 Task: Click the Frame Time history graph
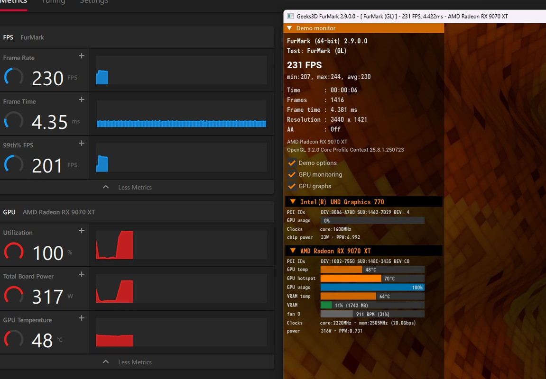pyautogui.click(x=181, y=114)
